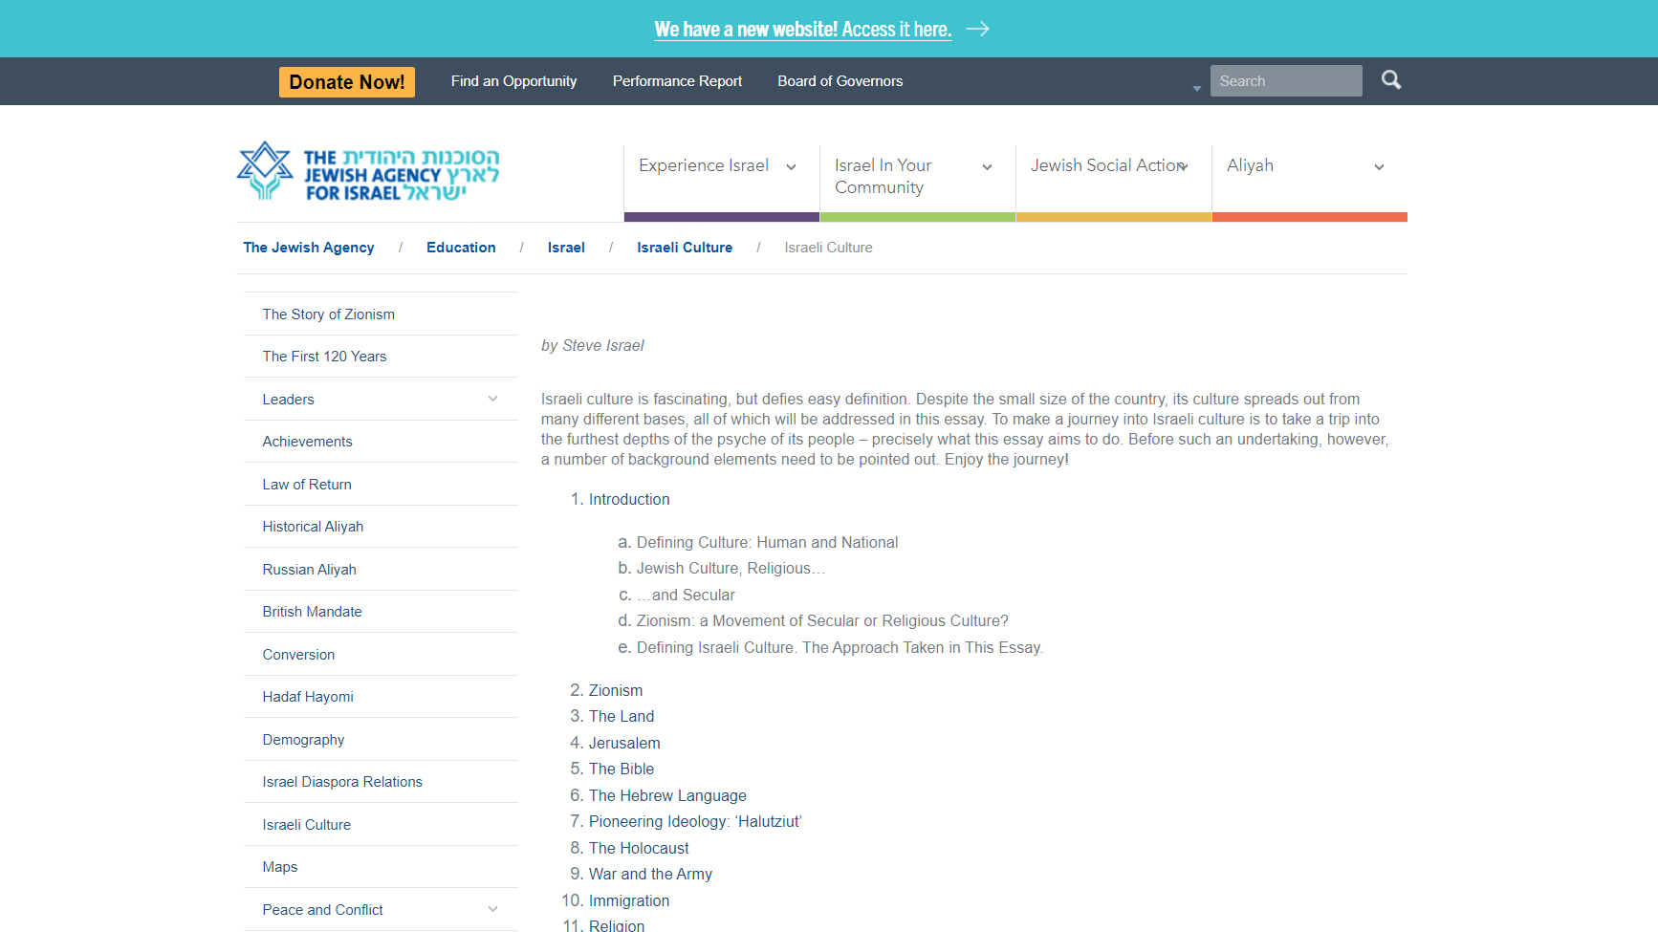Open the Historical Aliyah sidebar item
1658x932 pixels.
[x=313, y=527]
